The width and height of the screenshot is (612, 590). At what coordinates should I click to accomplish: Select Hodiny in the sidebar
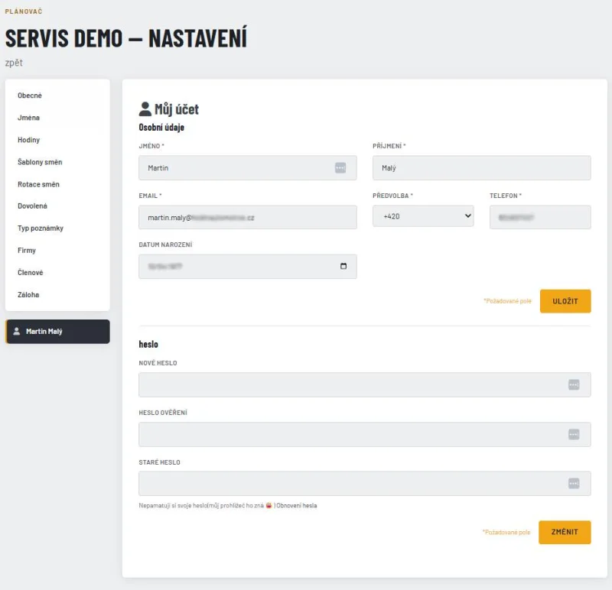tap(28, 140)
